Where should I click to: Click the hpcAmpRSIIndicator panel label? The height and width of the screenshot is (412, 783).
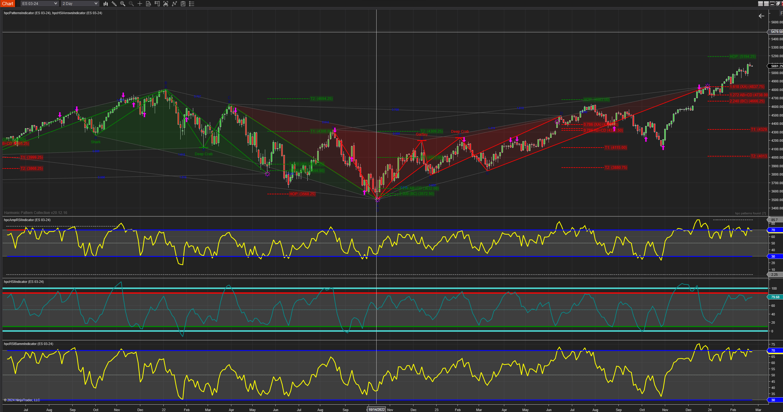[27, 220]
